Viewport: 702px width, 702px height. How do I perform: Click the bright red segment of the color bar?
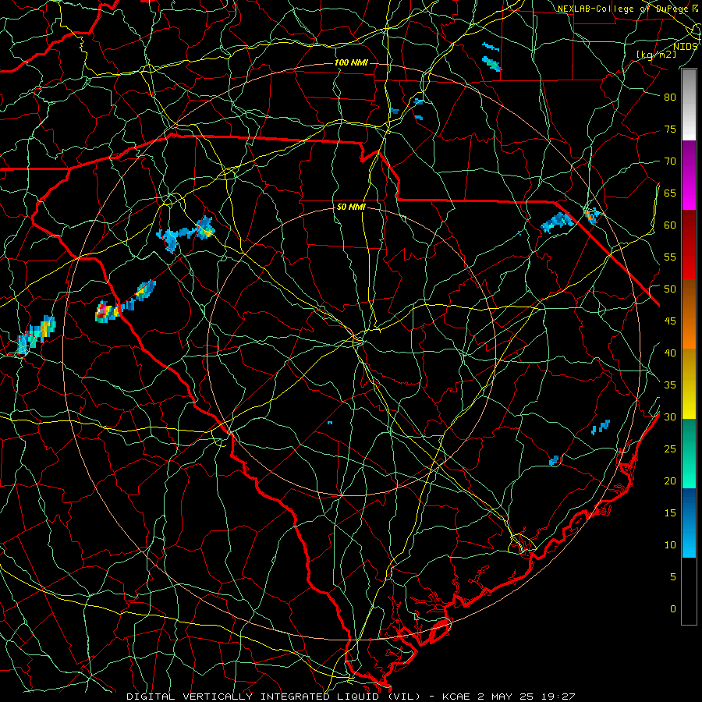pyautogui.click(x=689, y=245)
